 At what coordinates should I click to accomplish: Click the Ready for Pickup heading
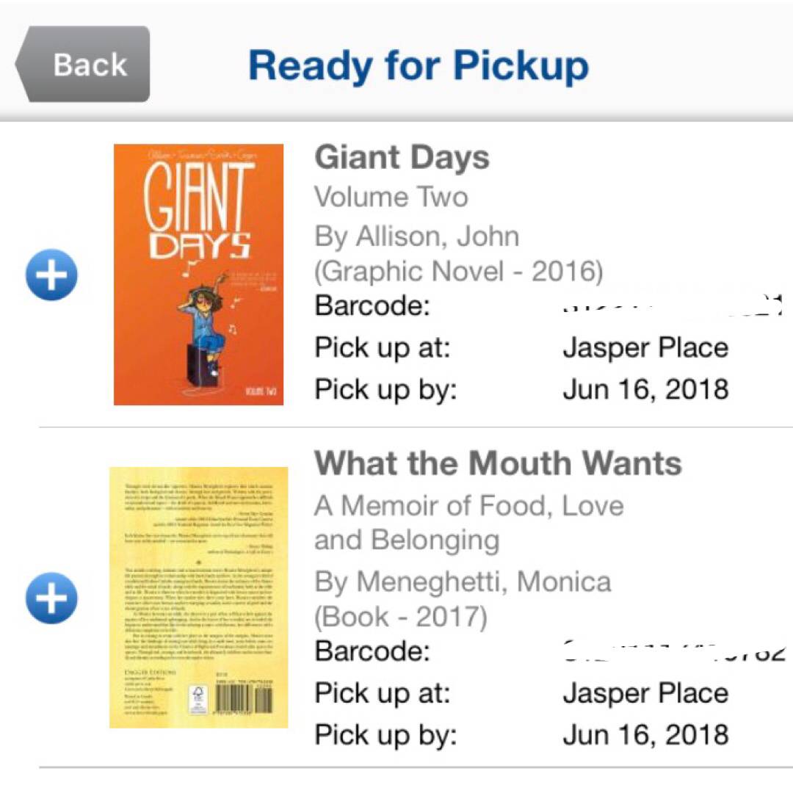(x=419, y=65)
